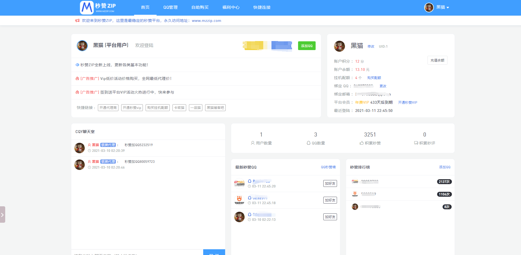Open the 购买配额 link
Image resolution: width=521 pixels, height=255 pixels.
(x=374, y=78)
